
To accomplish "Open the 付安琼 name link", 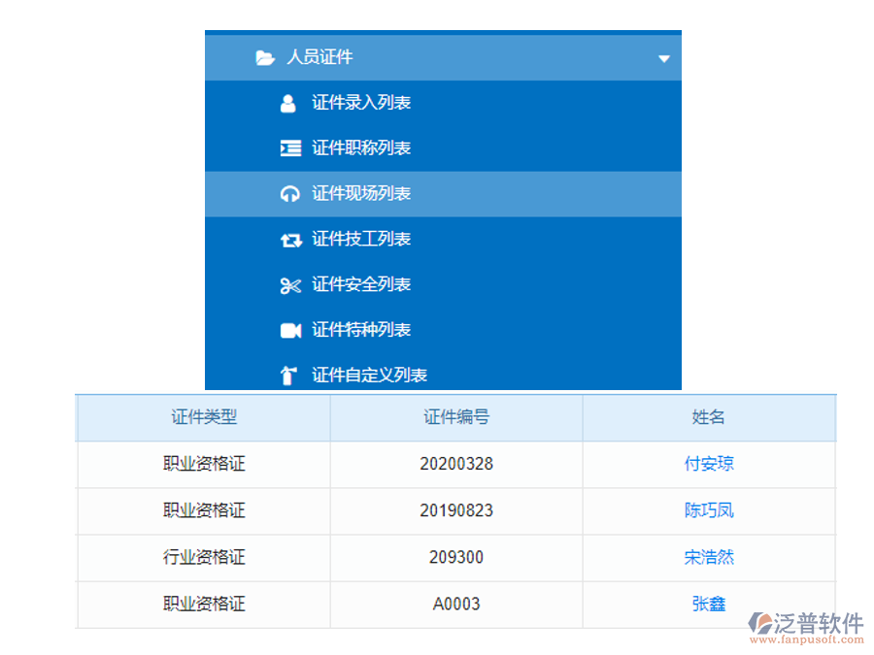I will click(709, 464).
